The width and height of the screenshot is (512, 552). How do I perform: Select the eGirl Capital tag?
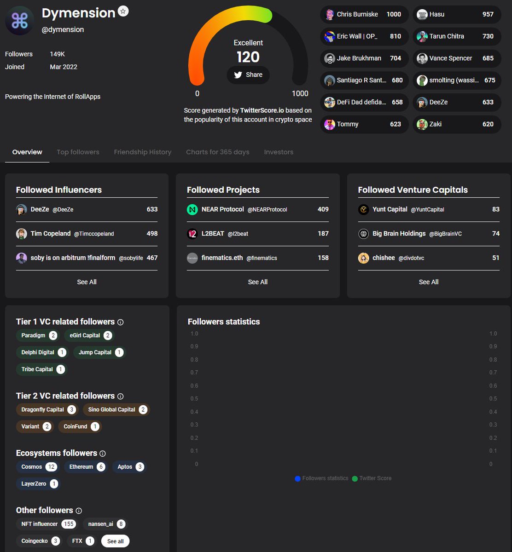pyautogui.click(x=88, y=336)
